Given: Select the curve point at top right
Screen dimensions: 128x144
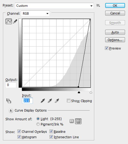Looking at the screenshot, I should coord(90,20).
